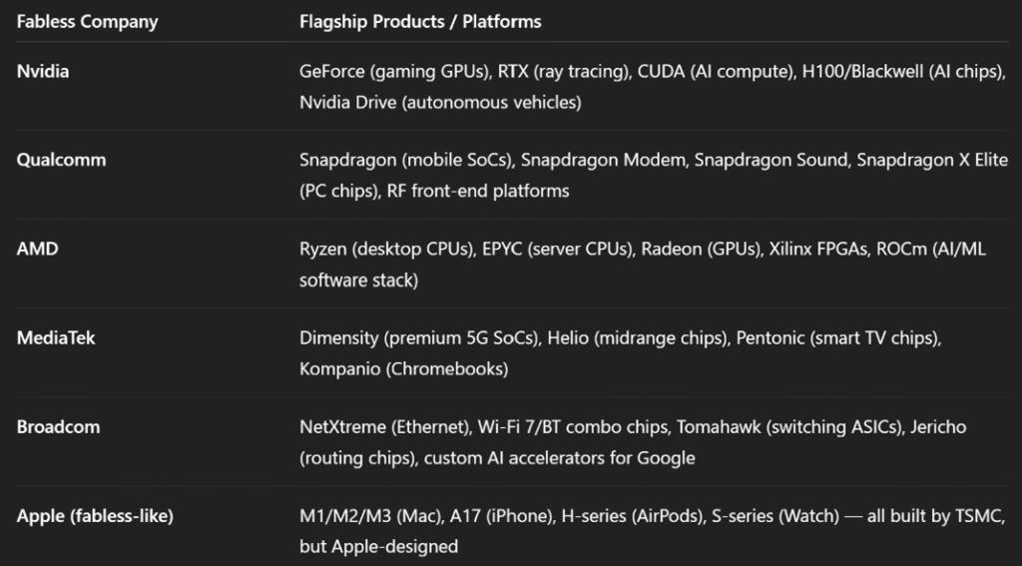Click the Xilinx FPGAs text
1022x566 pixels.
click(x=817, y=249)
